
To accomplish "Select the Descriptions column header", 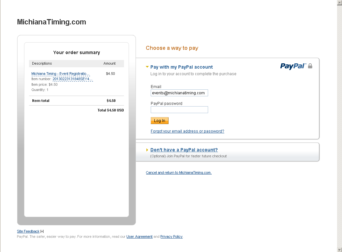I will point(42,63).
